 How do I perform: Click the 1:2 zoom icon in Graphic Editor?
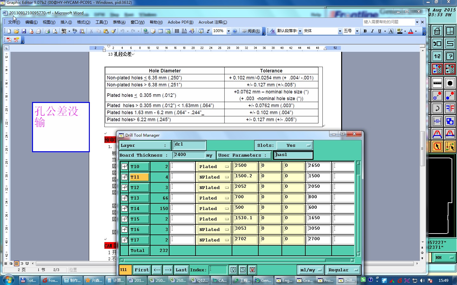437,57
